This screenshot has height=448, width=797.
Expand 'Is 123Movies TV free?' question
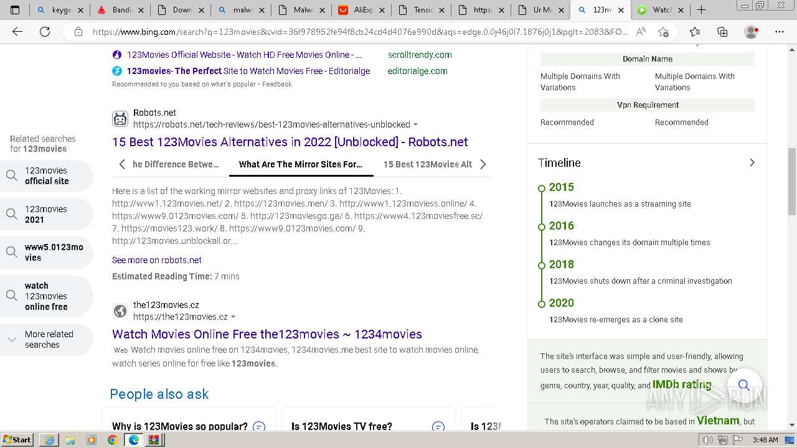tap(438, 427)
